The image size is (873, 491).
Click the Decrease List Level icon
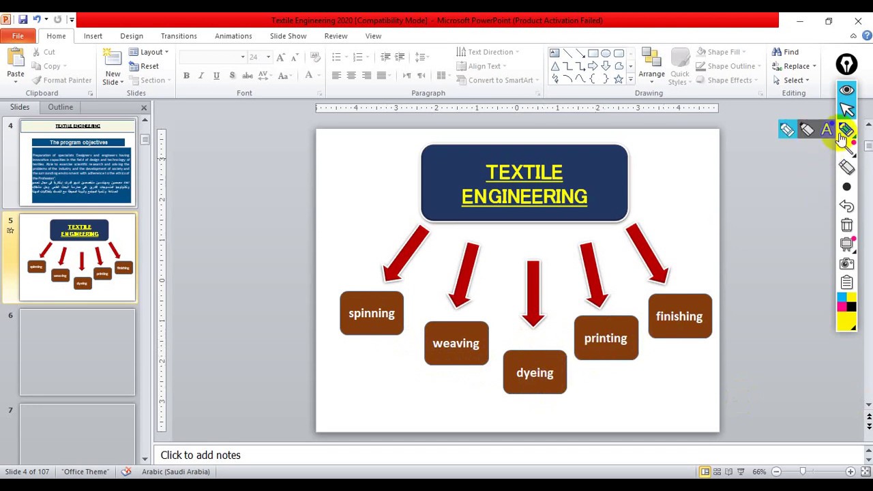(385, 57)
